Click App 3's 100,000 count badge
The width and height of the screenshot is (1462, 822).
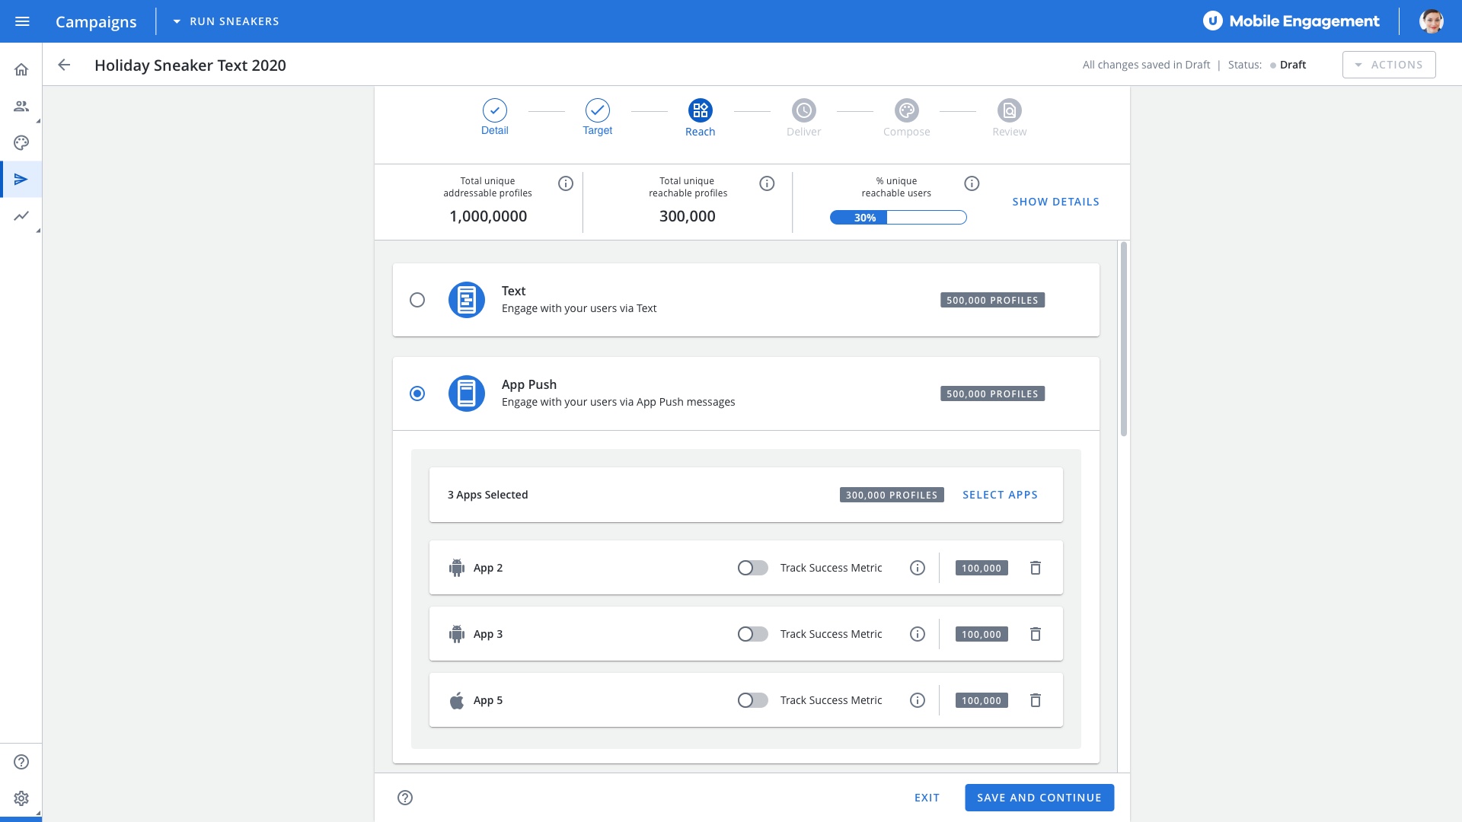point(982,634)
